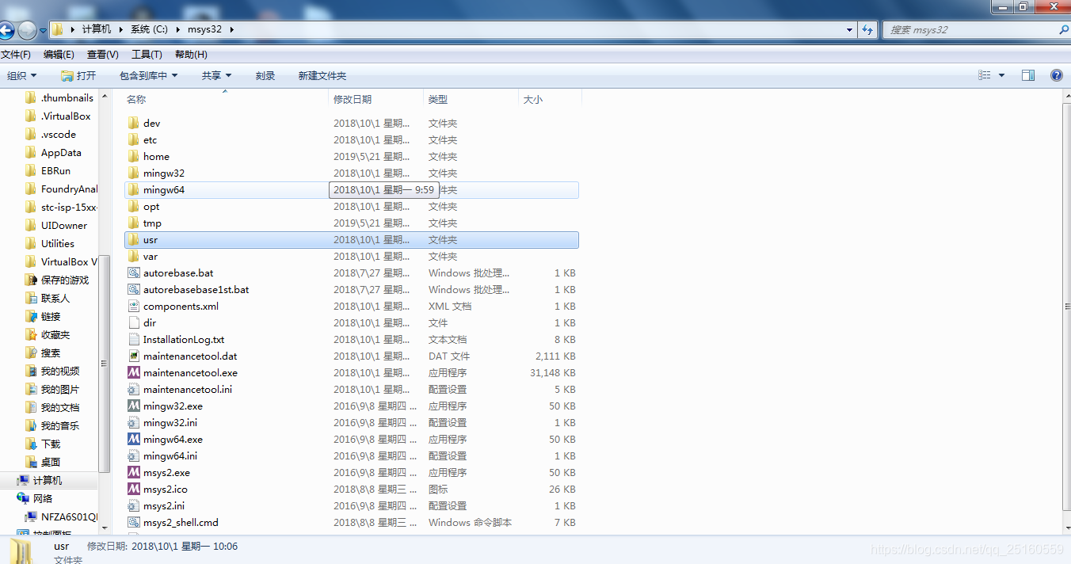Click the 刻录 toolbar button
The height and width of the screenshot is (564, 1071).
click(x=265, y=75)
